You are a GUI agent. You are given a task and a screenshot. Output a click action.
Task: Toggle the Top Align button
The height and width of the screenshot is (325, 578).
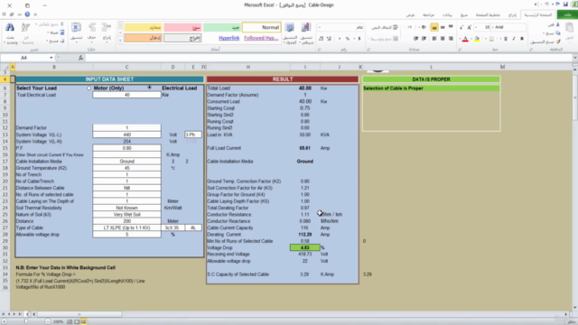click(451, 27)
